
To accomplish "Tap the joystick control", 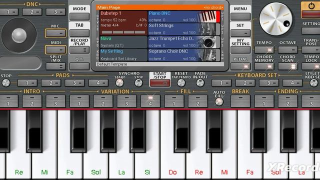I will 19,35.
